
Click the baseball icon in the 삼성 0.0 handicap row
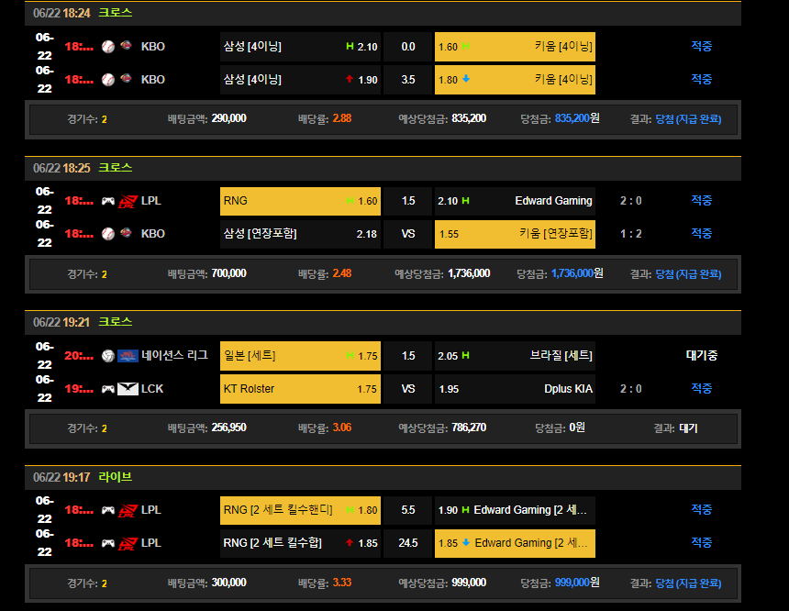pyautogui.click(x=108, y=47)
